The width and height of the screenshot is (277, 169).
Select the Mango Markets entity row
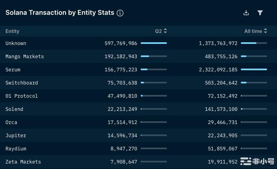pos(25,57)
